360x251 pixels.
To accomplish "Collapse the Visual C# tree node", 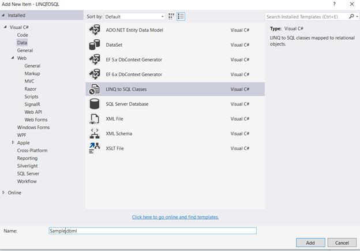I will (x=5, y=27).
